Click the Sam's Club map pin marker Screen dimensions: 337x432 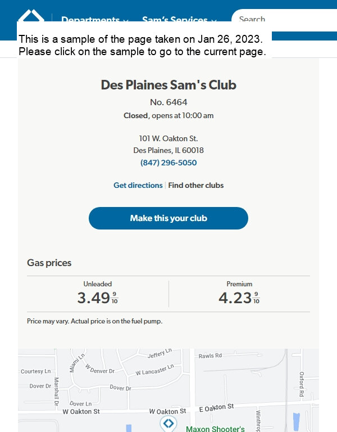coord(168,424)
